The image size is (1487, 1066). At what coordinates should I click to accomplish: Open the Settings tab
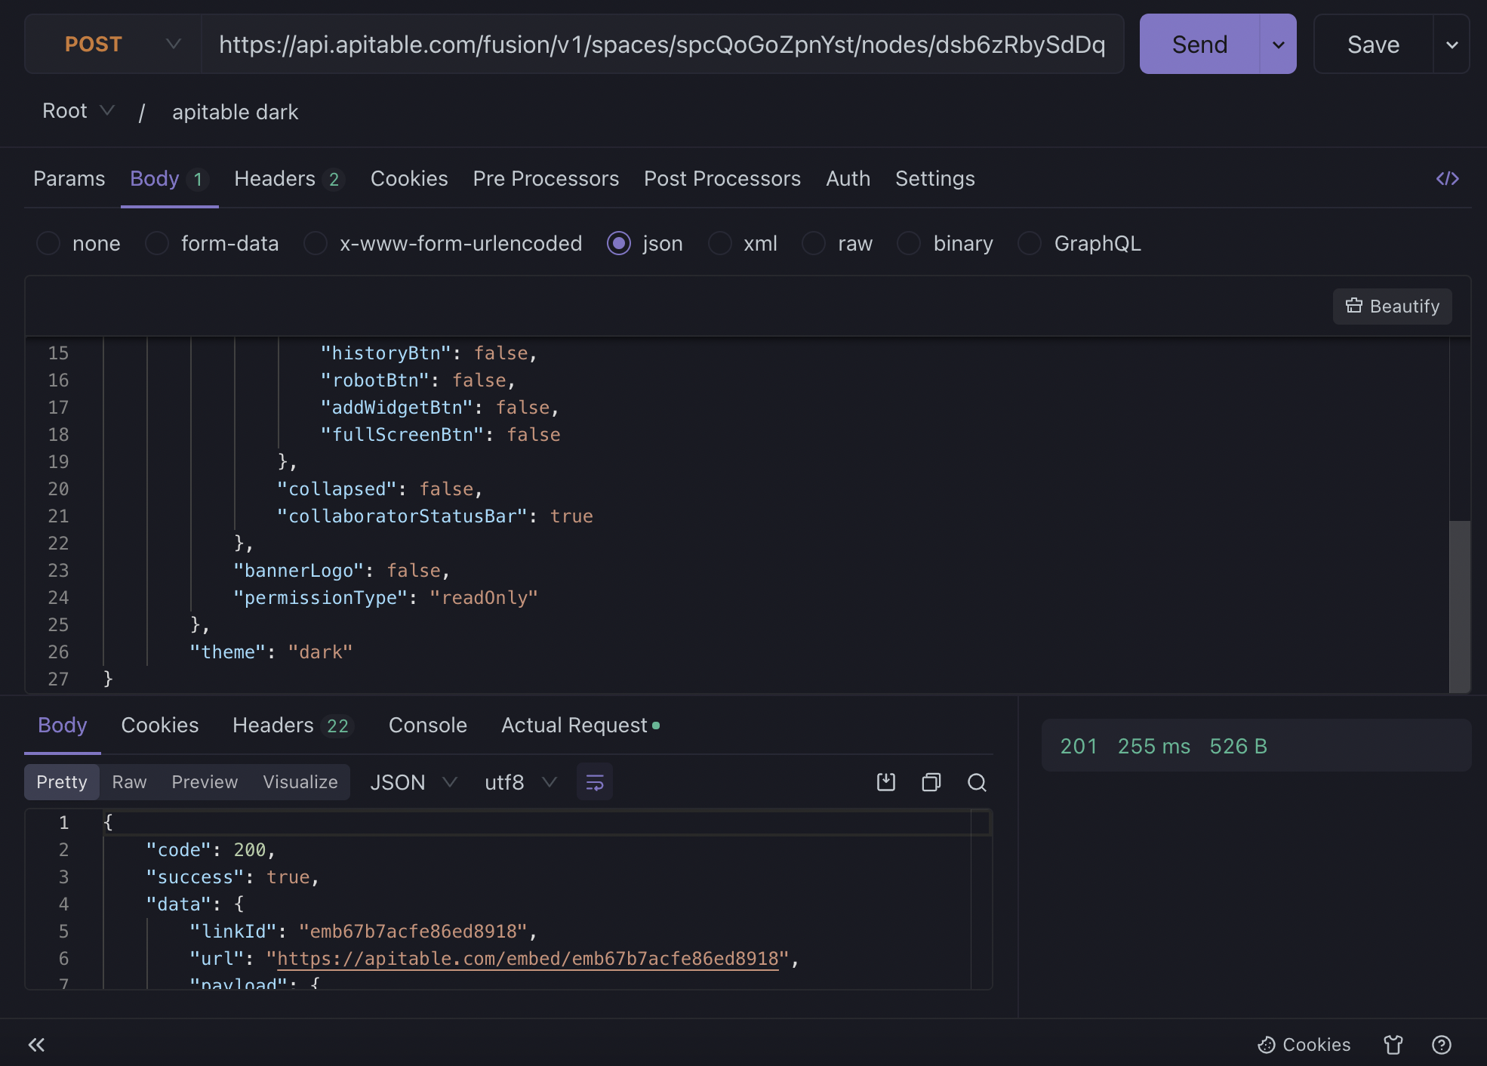click(x=934, y=179)
